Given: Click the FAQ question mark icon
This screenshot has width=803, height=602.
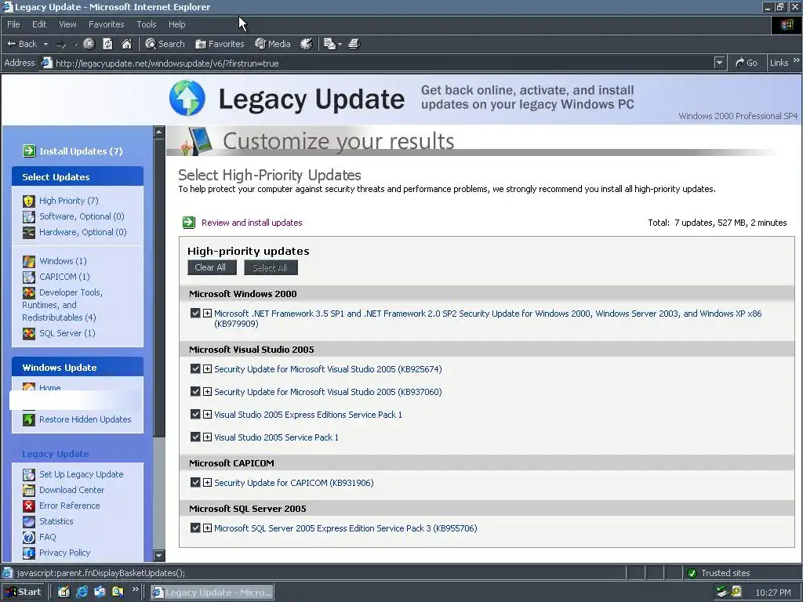Looking at the screenshot, I should 29,538.
